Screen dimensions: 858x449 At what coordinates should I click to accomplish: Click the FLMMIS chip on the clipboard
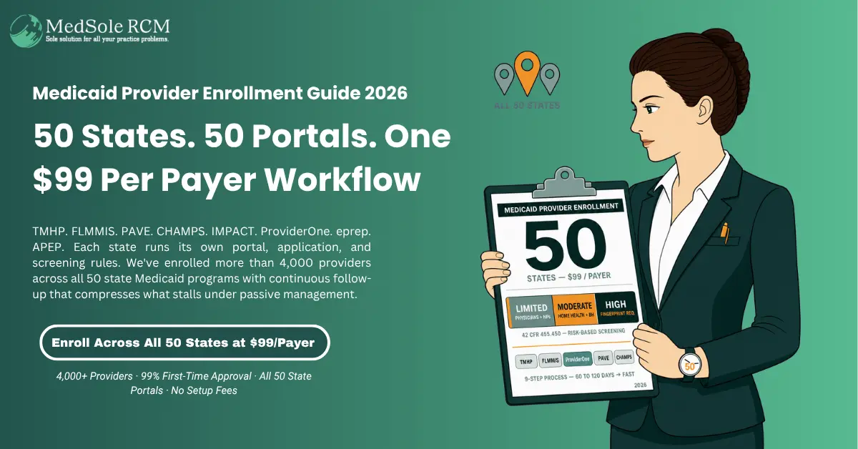(549, 360)
